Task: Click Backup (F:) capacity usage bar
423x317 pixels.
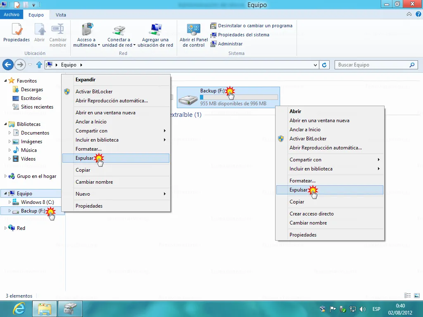Action: pyautogui.click(x=239, y=97)
